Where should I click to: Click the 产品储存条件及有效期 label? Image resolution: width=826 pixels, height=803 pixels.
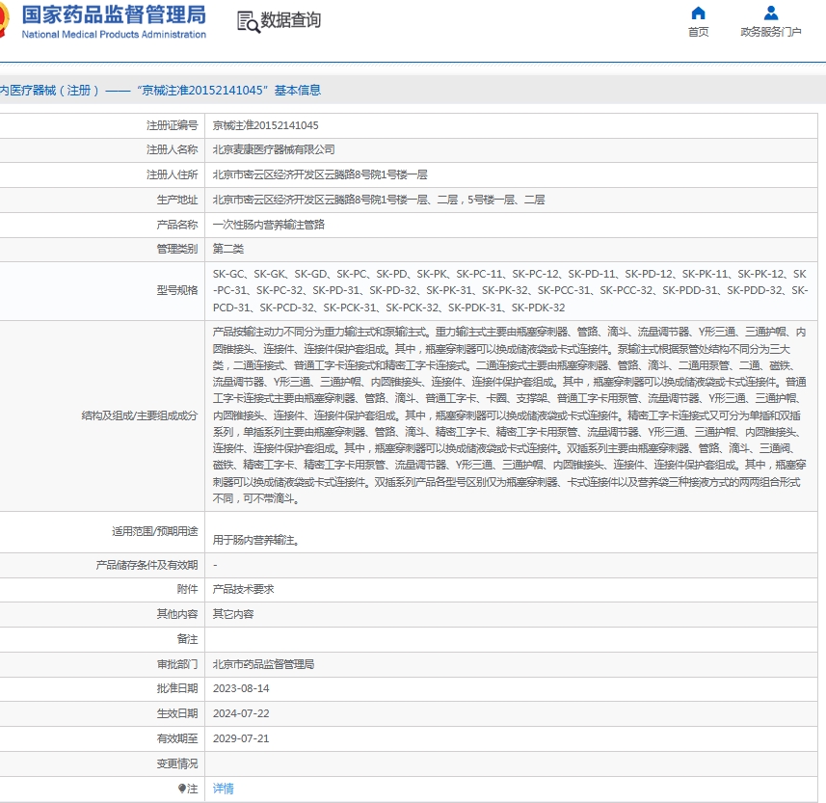(147, 565)
